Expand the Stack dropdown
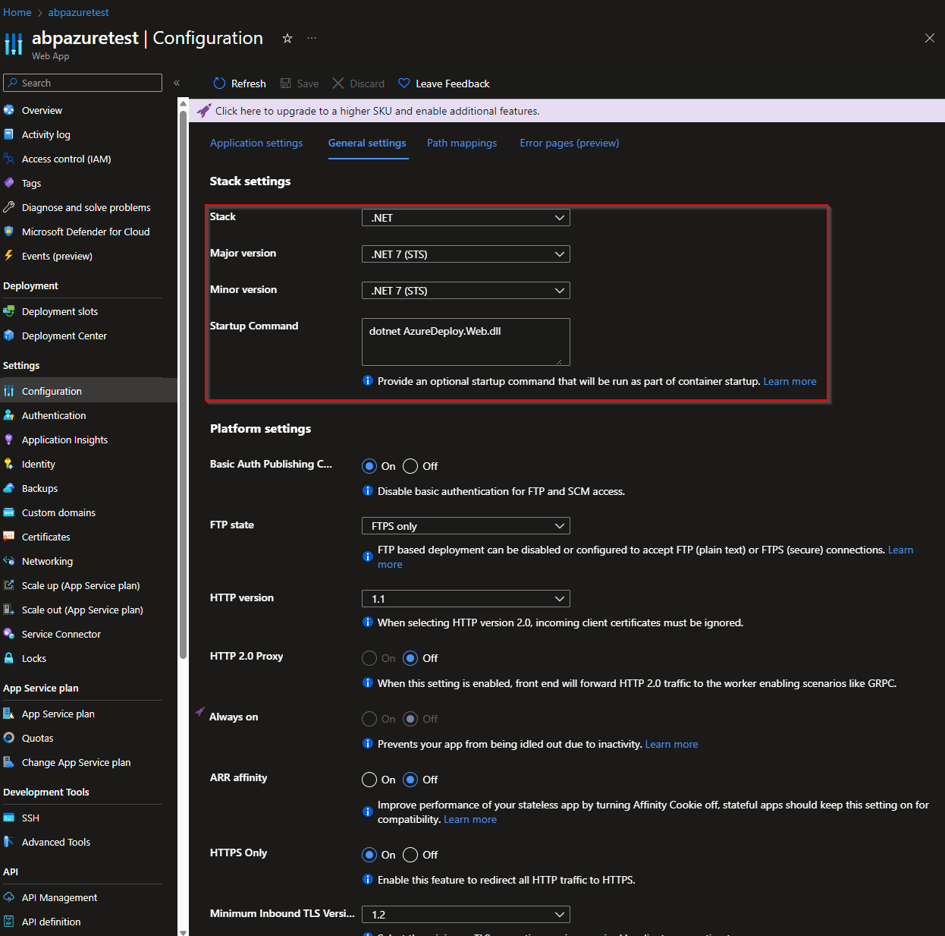This screenshot has width=945, height=936. 466,218
